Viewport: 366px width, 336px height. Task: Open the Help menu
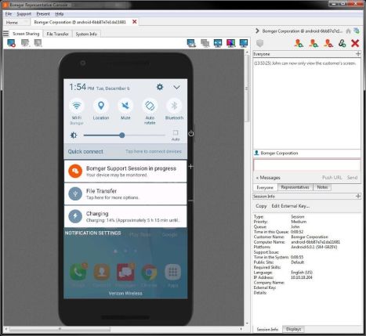pos(60,14)
